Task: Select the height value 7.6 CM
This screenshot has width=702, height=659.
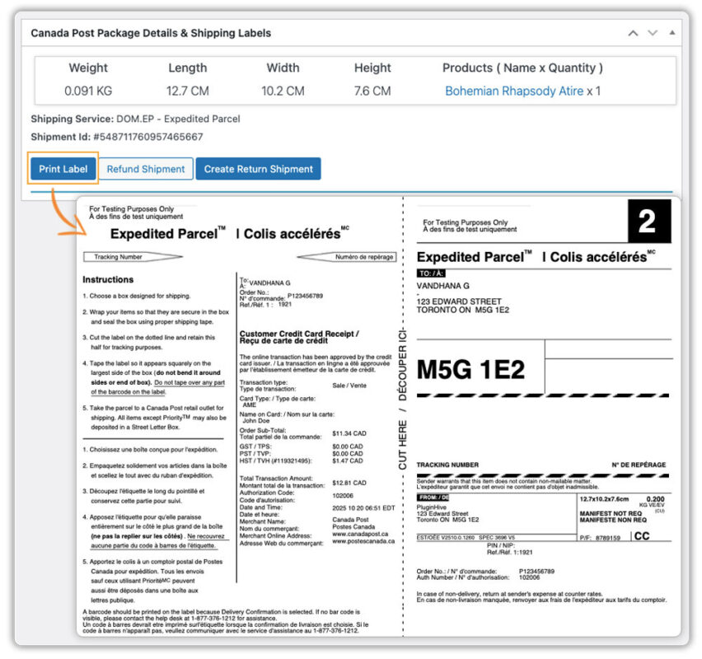Action: click(372, 91)
